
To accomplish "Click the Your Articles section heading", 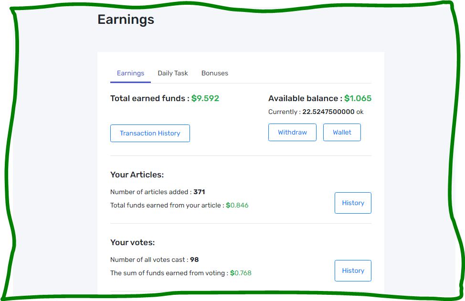I will [137, 175].
